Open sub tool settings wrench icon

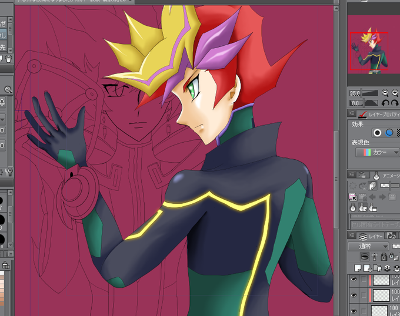click(x=9, y=172)
